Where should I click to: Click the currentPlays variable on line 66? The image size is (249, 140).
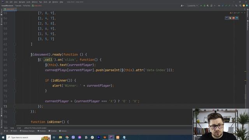point(56,70)
